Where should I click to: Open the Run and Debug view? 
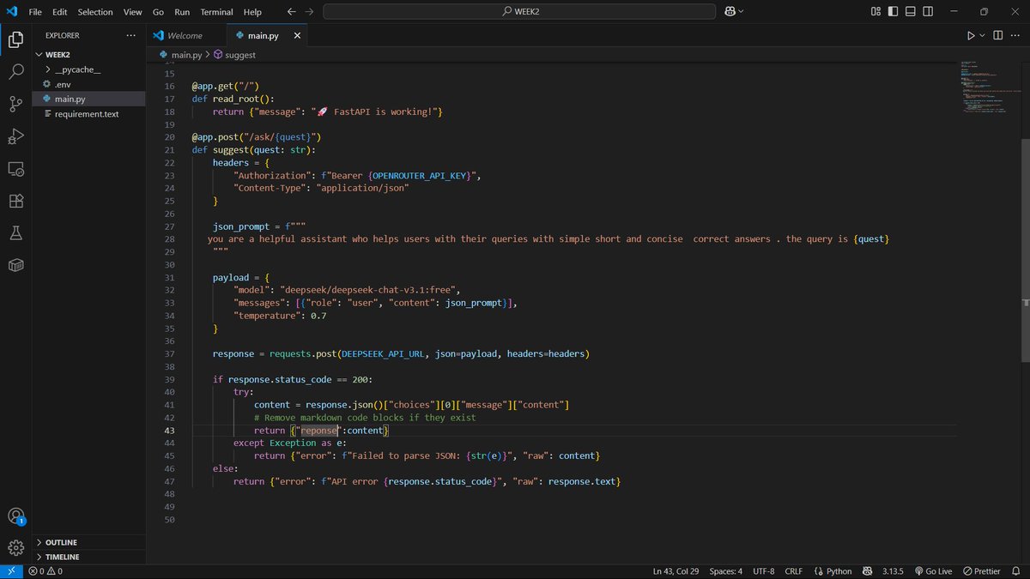tap(15, 136)
